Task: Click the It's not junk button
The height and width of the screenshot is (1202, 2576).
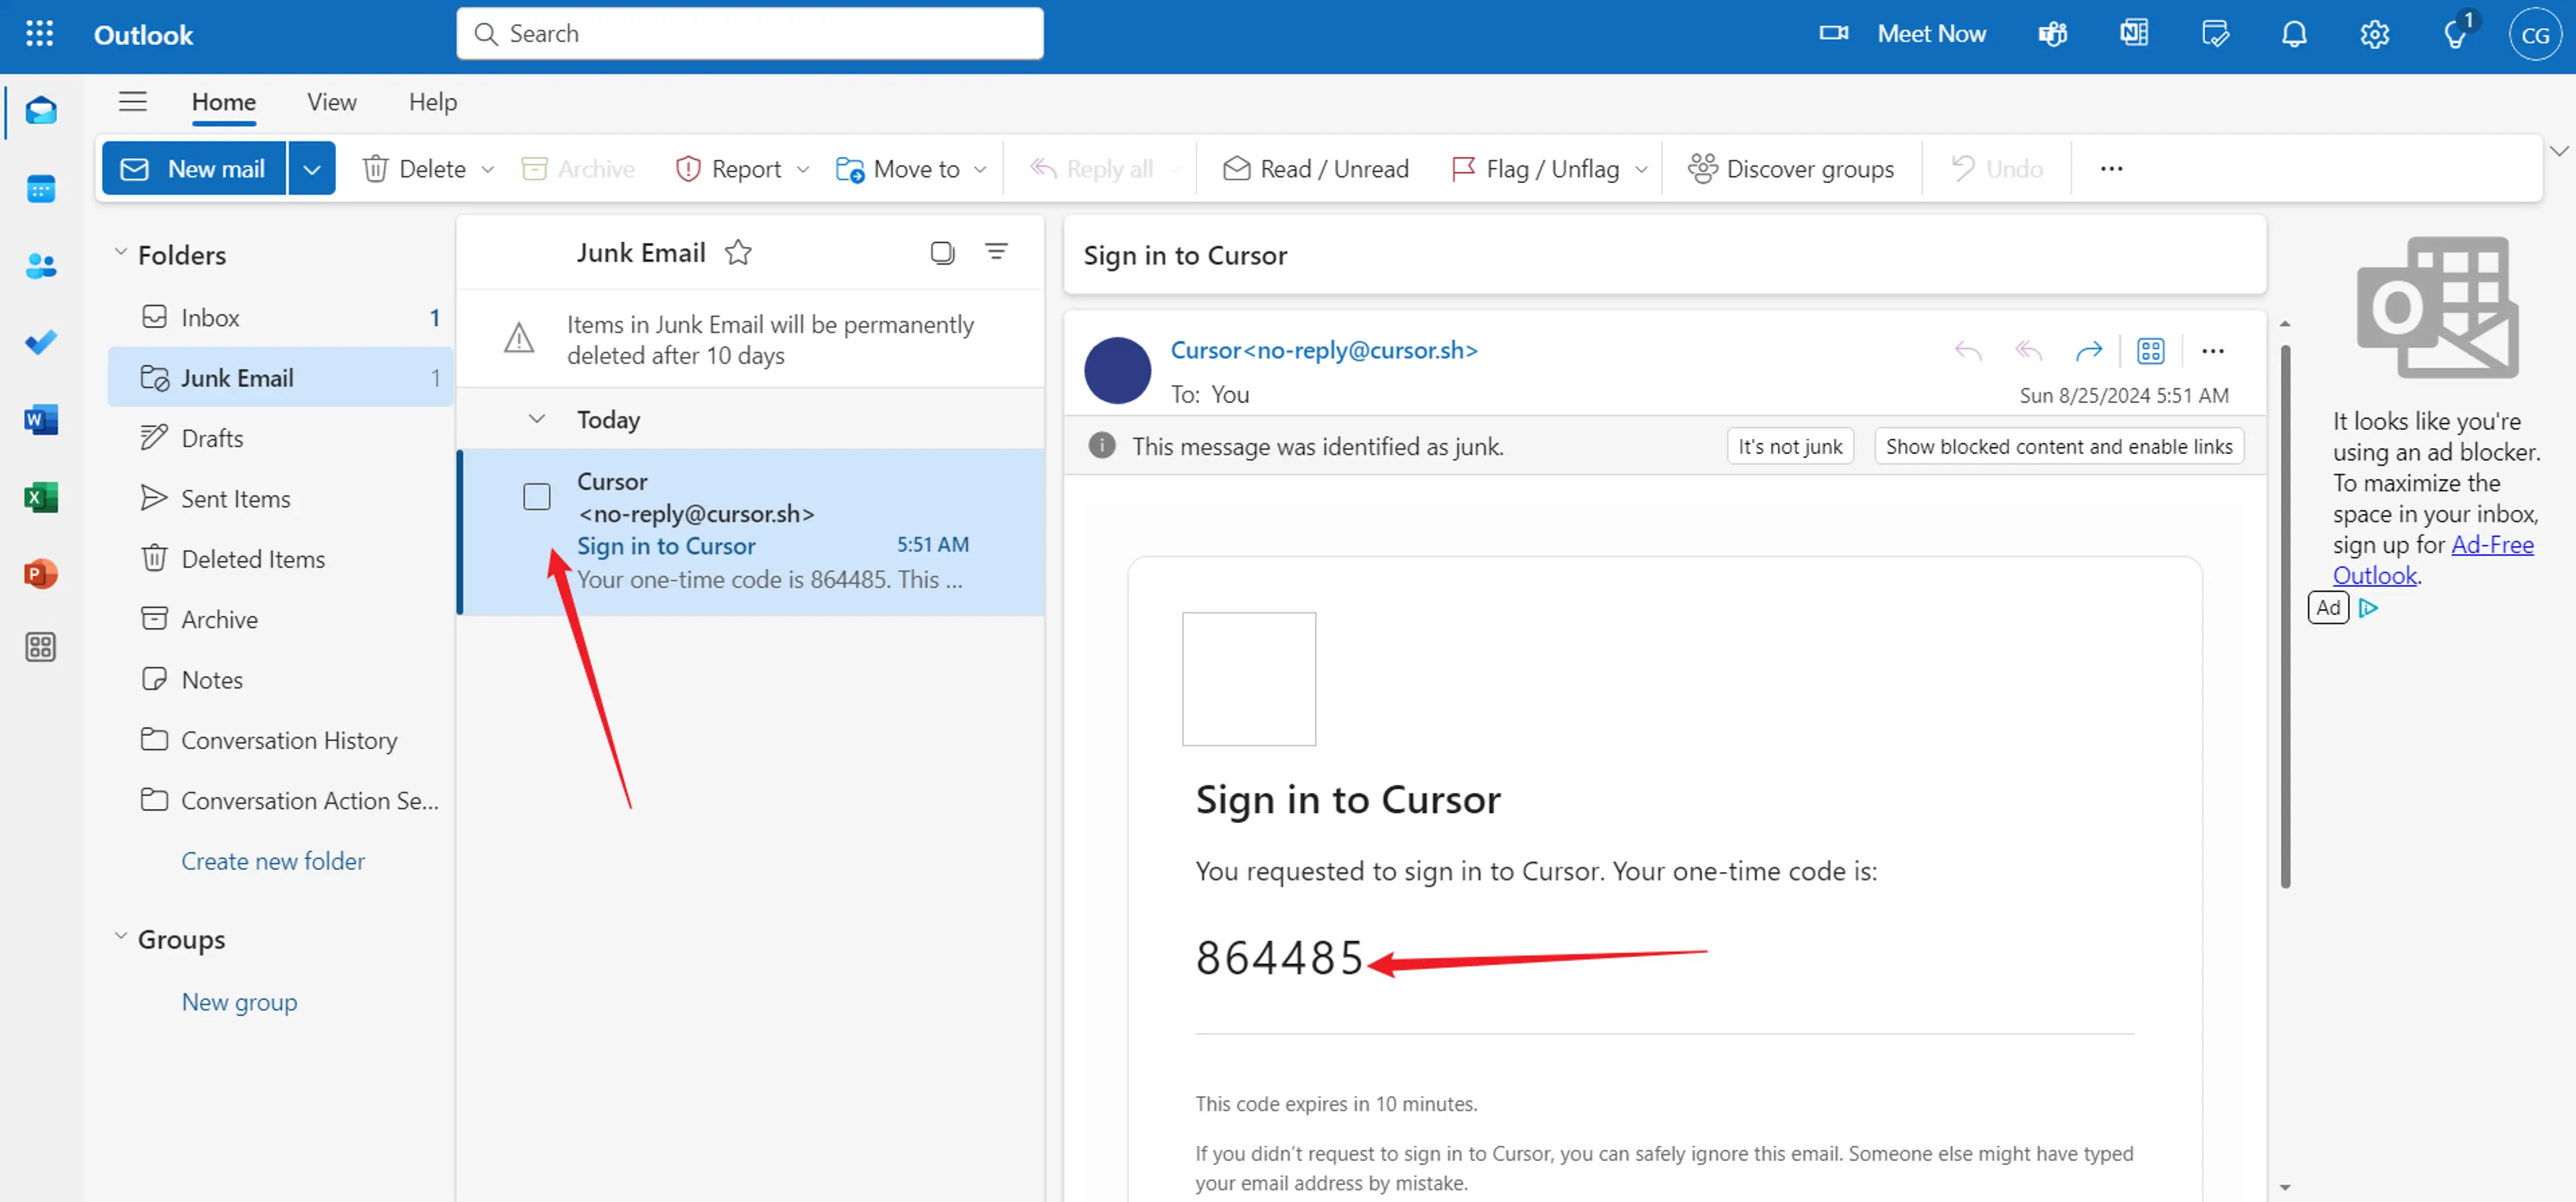Action: [x=1789, y=446]
